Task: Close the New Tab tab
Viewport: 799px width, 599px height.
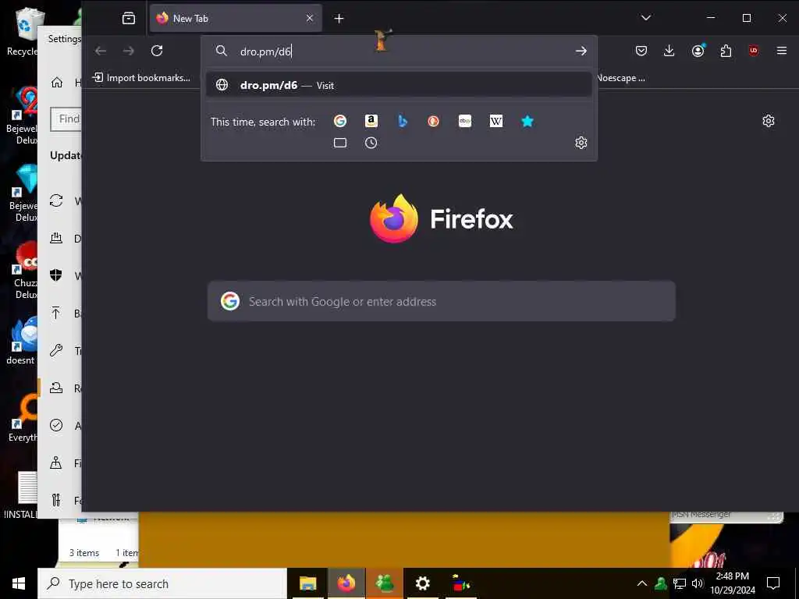Action: pyautogui.click(x=309, y=19)
